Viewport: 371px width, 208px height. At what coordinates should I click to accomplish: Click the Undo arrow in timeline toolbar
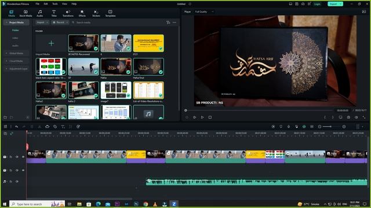pyautogui.click(x=16, y=127)
